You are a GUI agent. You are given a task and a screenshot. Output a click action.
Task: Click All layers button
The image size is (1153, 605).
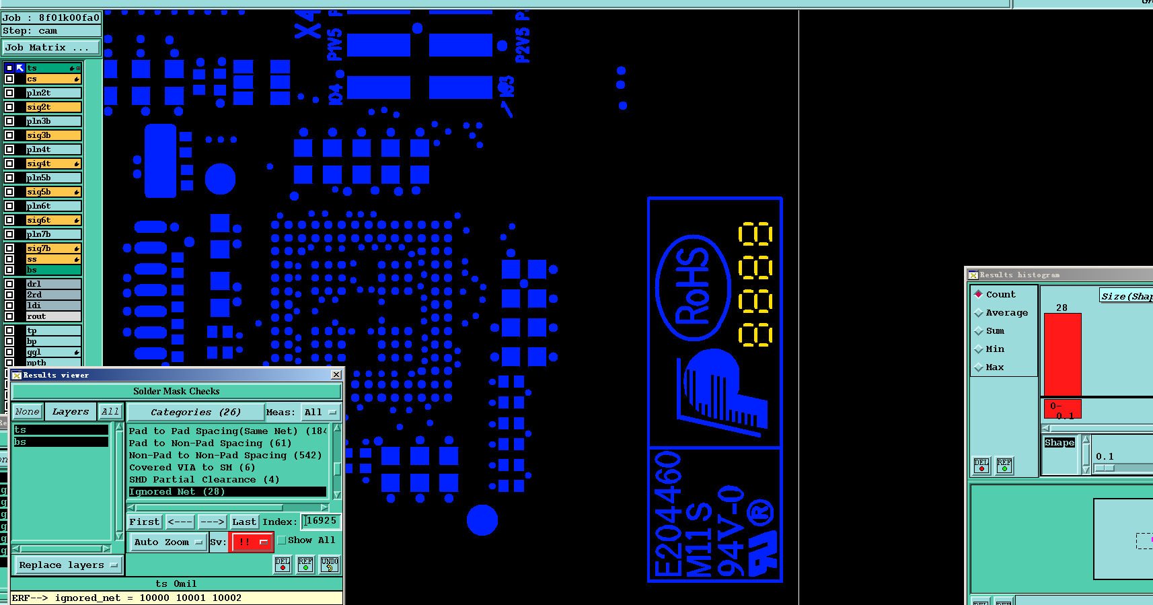point(110,412)
